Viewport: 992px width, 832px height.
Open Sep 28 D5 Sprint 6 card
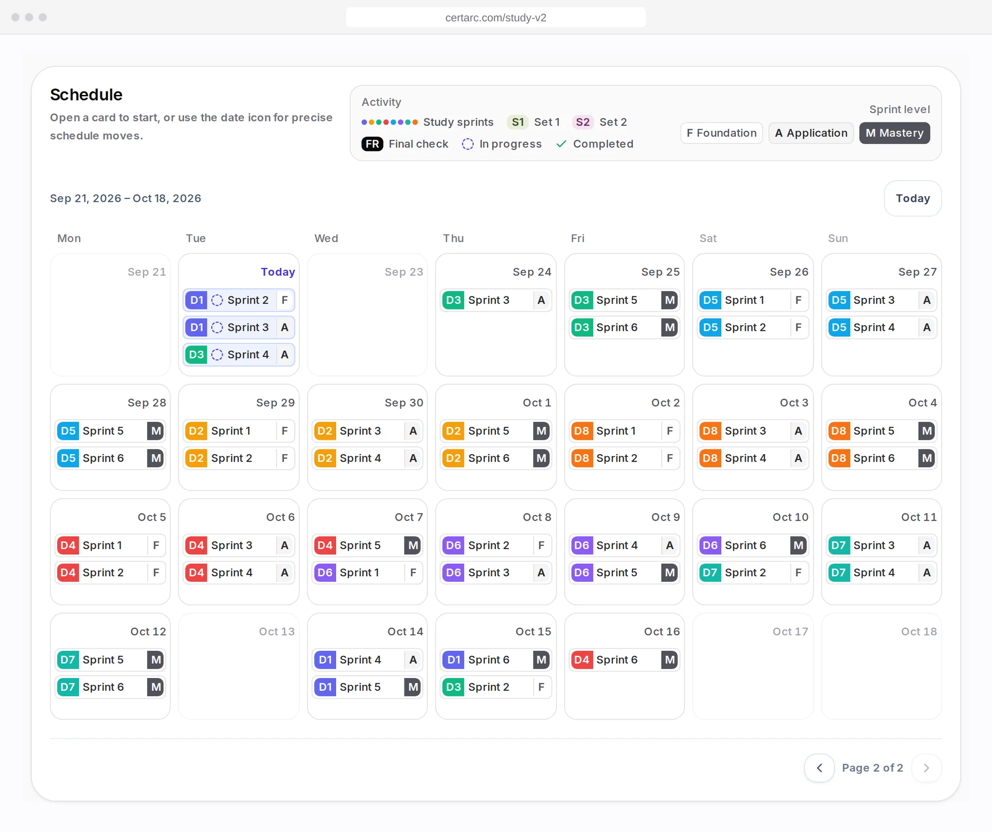pos(110,458)
